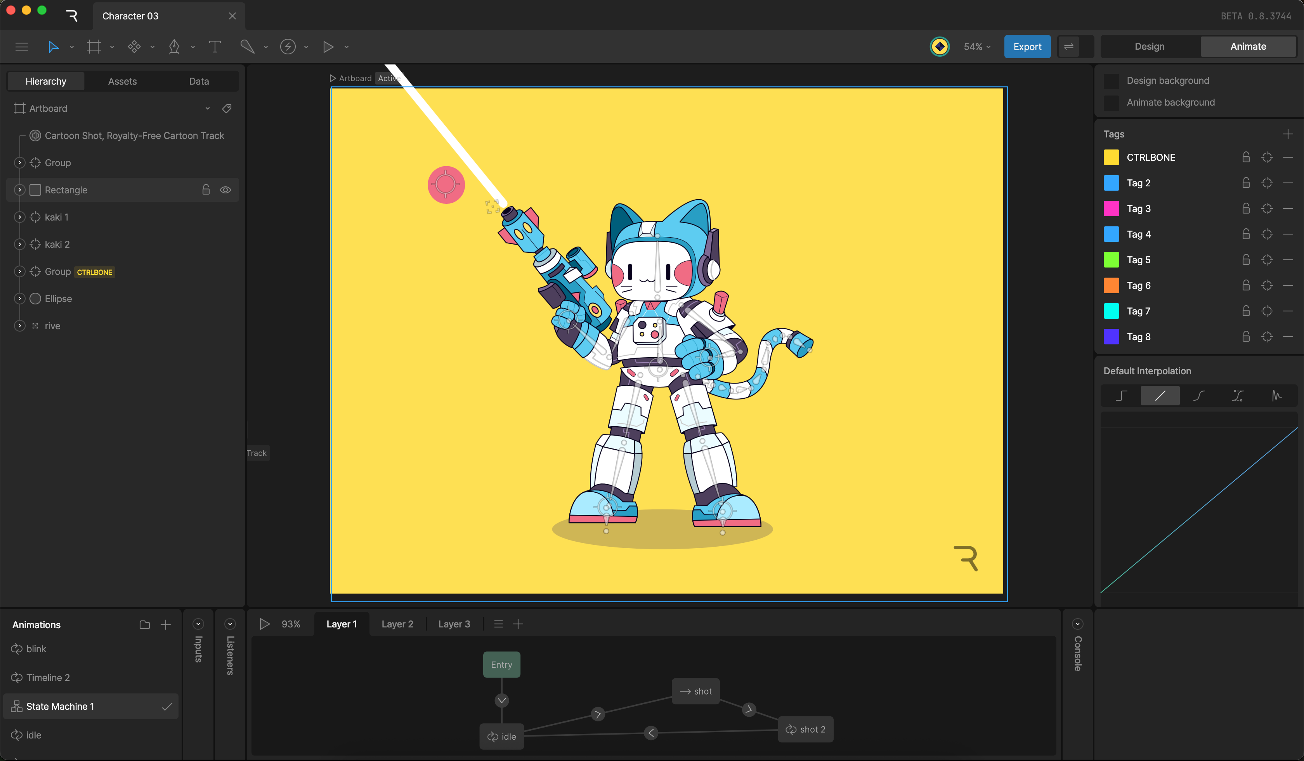1304x761 pixels.
Task: Switch to the Assets tab
Action: 122,81
